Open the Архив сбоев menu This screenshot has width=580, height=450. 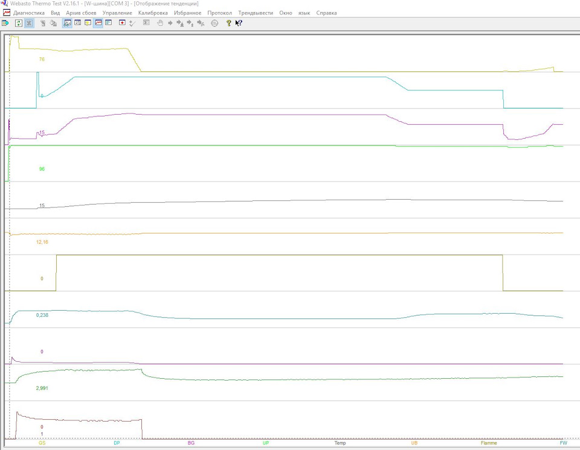pyautogui.click(x=81, y=13)
